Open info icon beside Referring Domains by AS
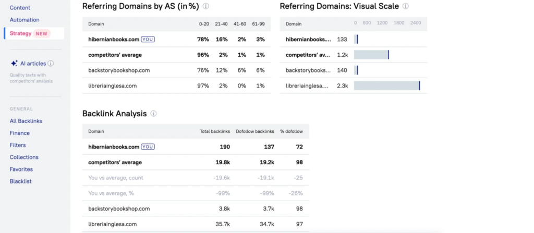 click(x=206, y=7)
